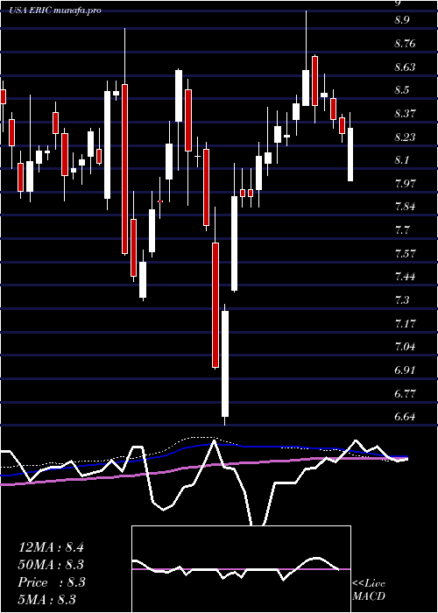This screenshot has width=438, height=613.
Task: Select the 7.7 price axis label
Action: pyautogui.click(x=401, y=229)
